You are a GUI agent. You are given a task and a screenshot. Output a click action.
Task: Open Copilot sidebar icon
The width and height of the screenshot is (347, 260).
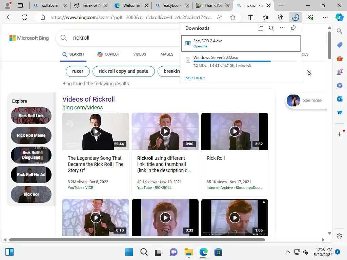[x=339, y=17]
